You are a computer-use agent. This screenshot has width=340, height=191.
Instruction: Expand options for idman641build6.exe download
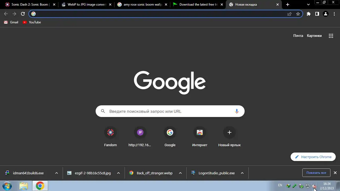coord(56,173)
